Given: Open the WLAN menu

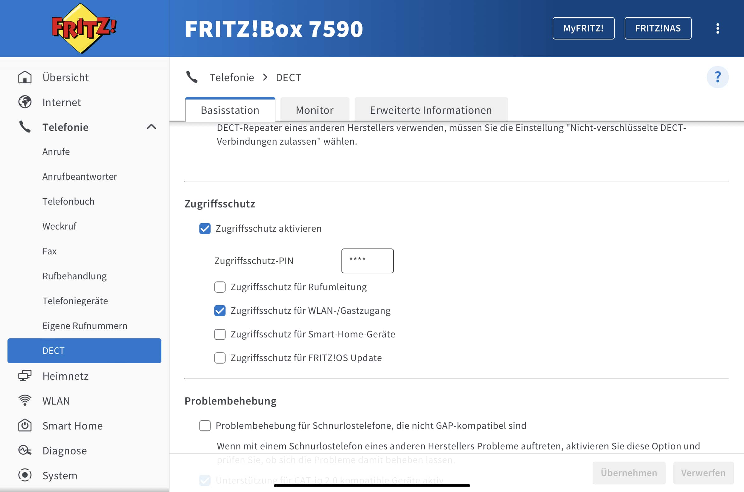Looking at the screenshot, I should coord(56,401).
